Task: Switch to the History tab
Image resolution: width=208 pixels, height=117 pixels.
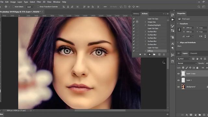Action: click(136, 14)
